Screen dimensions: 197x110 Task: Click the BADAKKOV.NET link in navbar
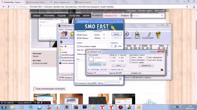coord(111,16)
